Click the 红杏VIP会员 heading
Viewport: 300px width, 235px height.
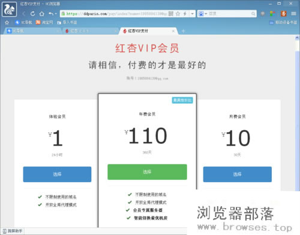[x=147, y=48]
